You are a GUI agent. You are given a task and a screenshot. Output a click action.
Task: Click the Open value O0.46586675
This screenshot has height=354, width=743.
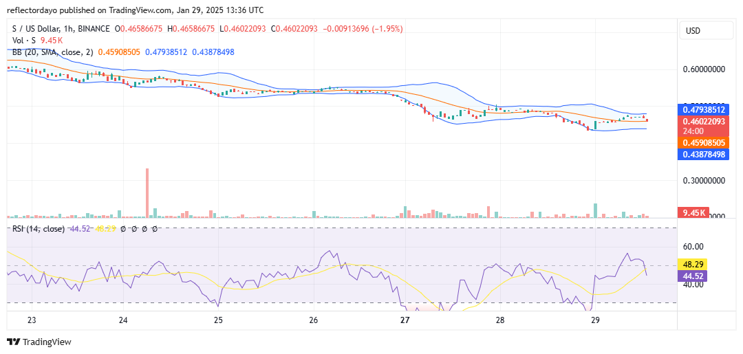click(139, 29)
